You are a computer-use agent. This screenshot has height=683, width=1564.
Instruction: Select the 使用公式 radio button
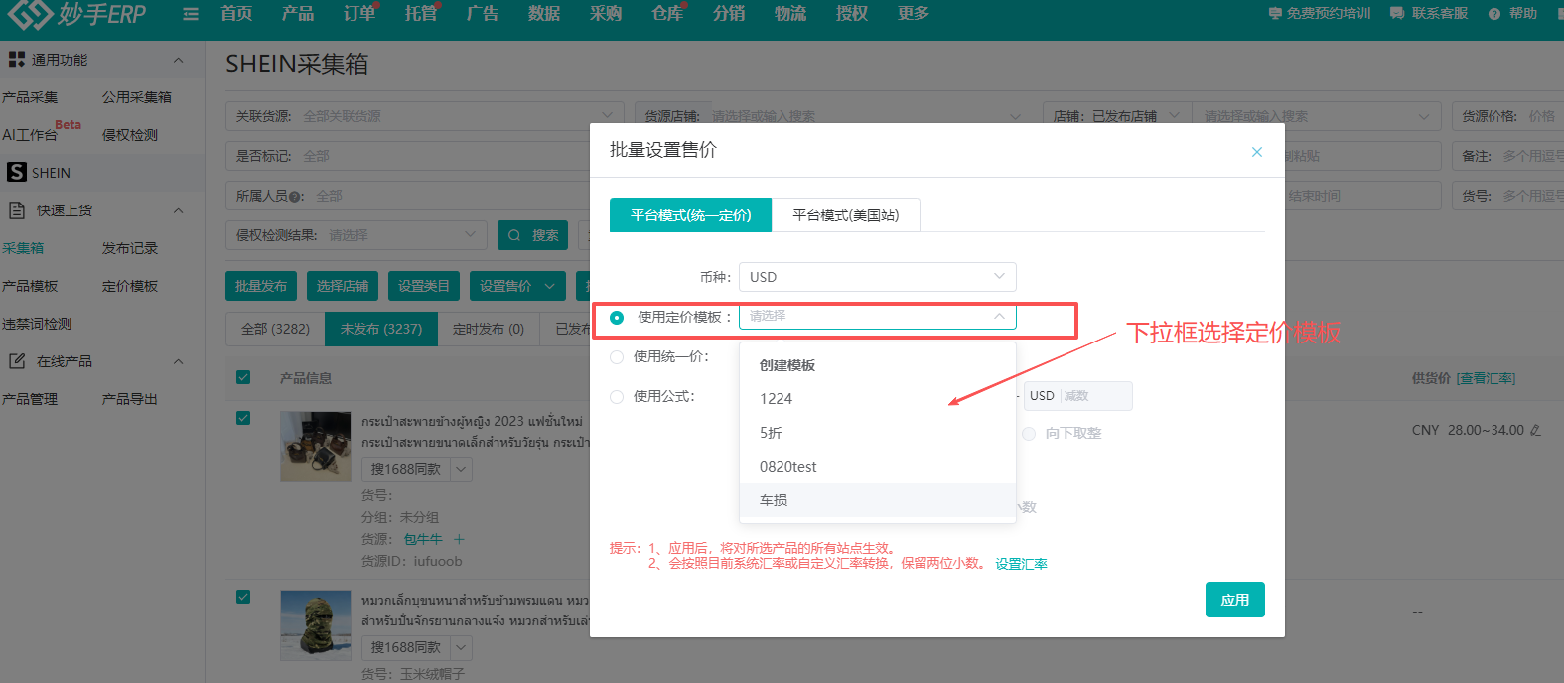(x=617, y=397)
